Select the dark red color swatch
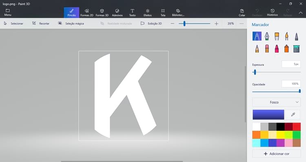The height and width of the screenshot is (162, 306). [x=288, y=127]
